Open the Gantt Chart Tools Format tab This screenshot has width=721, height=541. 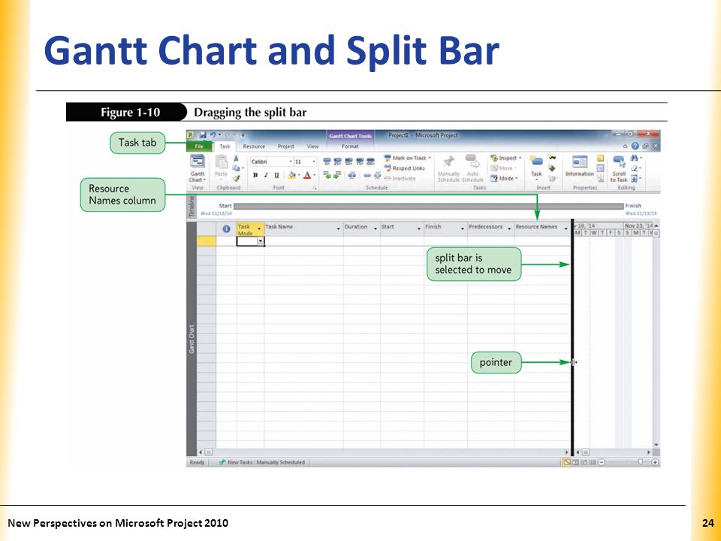click(350, 147)
